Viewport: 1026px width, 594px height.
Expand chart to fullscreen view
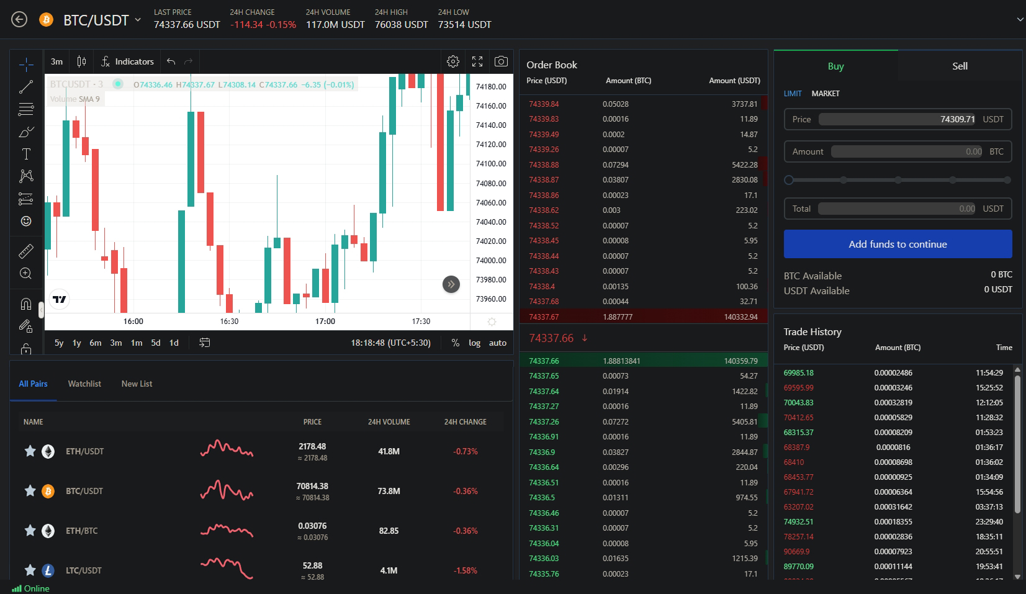477,61
